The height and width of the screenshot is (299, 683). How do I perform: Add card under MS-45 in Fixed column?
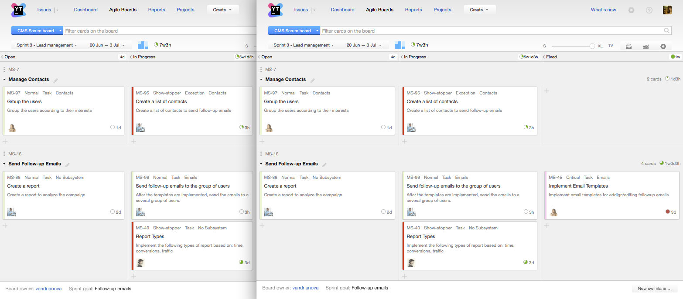pos(546,225)
